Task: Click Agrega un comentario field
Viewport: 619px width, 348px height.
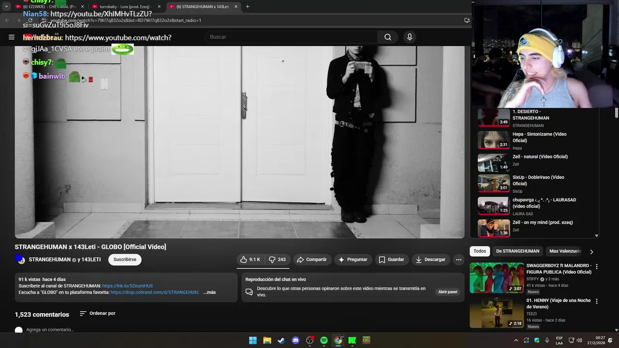Action: [x=50, y=330]
